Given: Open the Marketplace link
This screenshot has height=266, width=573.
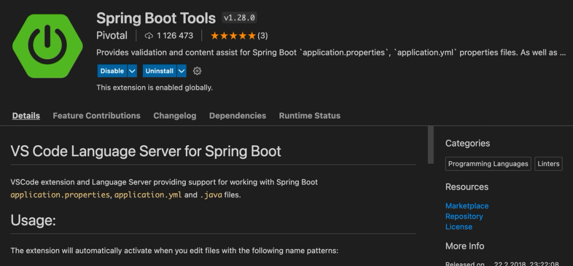Looking at the screenshot, I should click(467, 206).
